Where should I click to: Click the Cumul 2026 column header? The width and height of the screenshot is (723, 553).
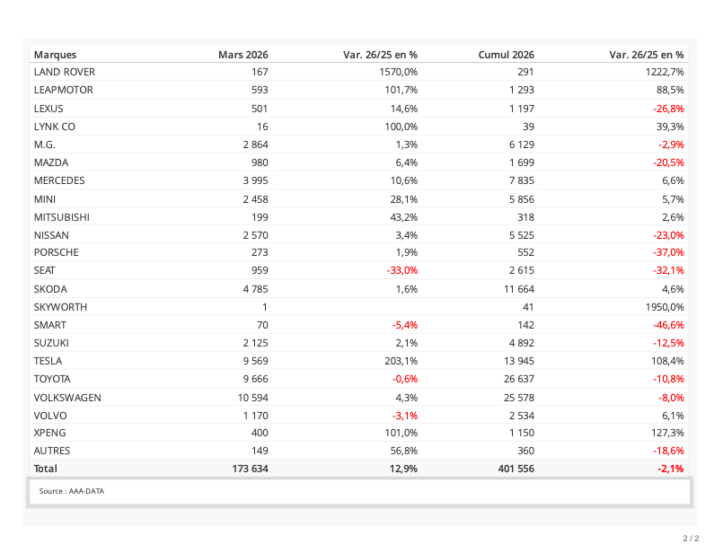[507, 55]
